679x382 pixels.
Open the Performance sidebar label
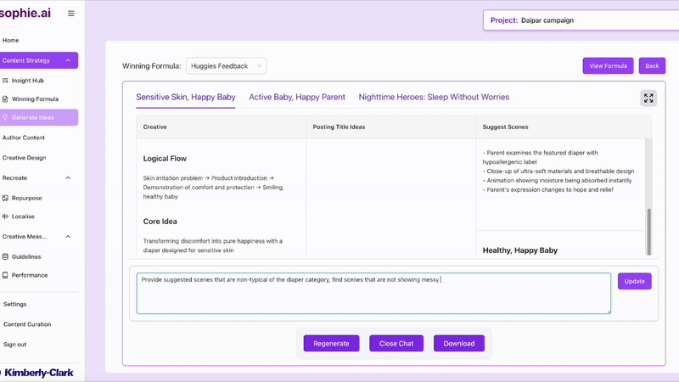click(30, 275)
